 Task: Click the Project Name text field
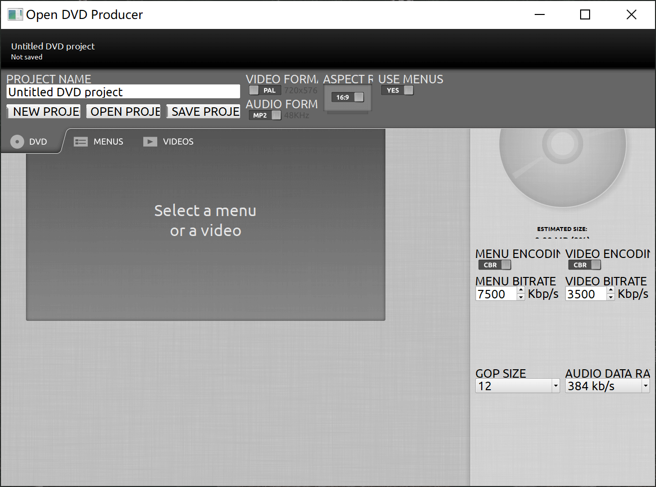pyautogui.click(x=123, y=92)
